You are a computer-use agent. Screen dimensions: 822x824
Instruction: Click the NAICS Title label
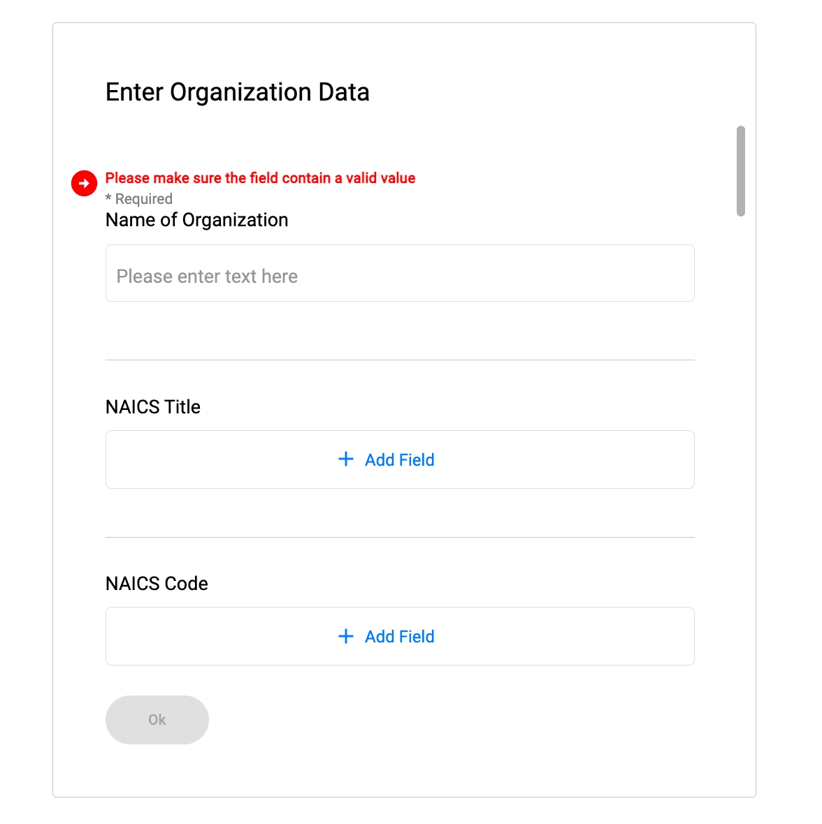(x=153, y=407)
